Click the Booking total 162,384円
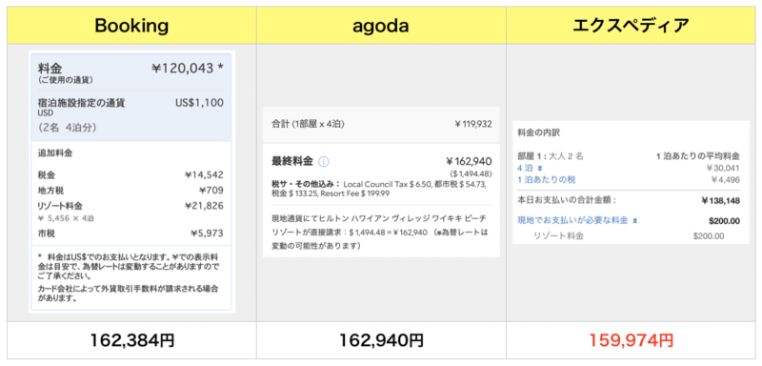The height and width of the screenshot is (366, 762). click(x=131, y=340)
